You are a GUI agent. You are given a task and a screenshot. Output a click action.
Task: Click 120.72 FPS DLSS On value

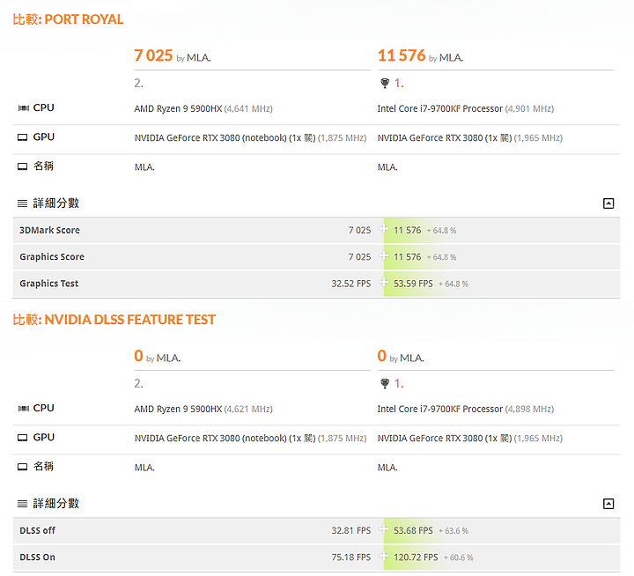tap(416, 557)
